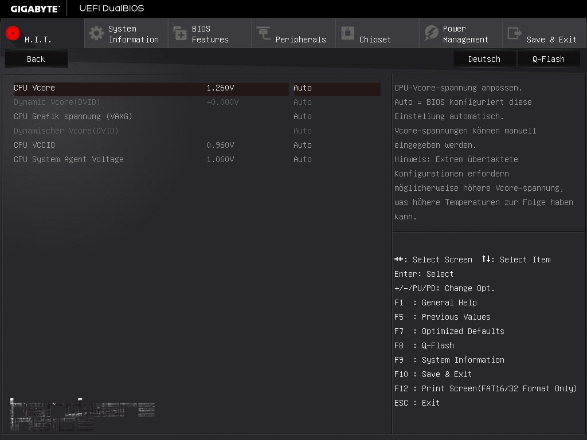The image size is (587, 440).
Task: Click the Select Item arrows hint
Action: (x=516, y=260)
